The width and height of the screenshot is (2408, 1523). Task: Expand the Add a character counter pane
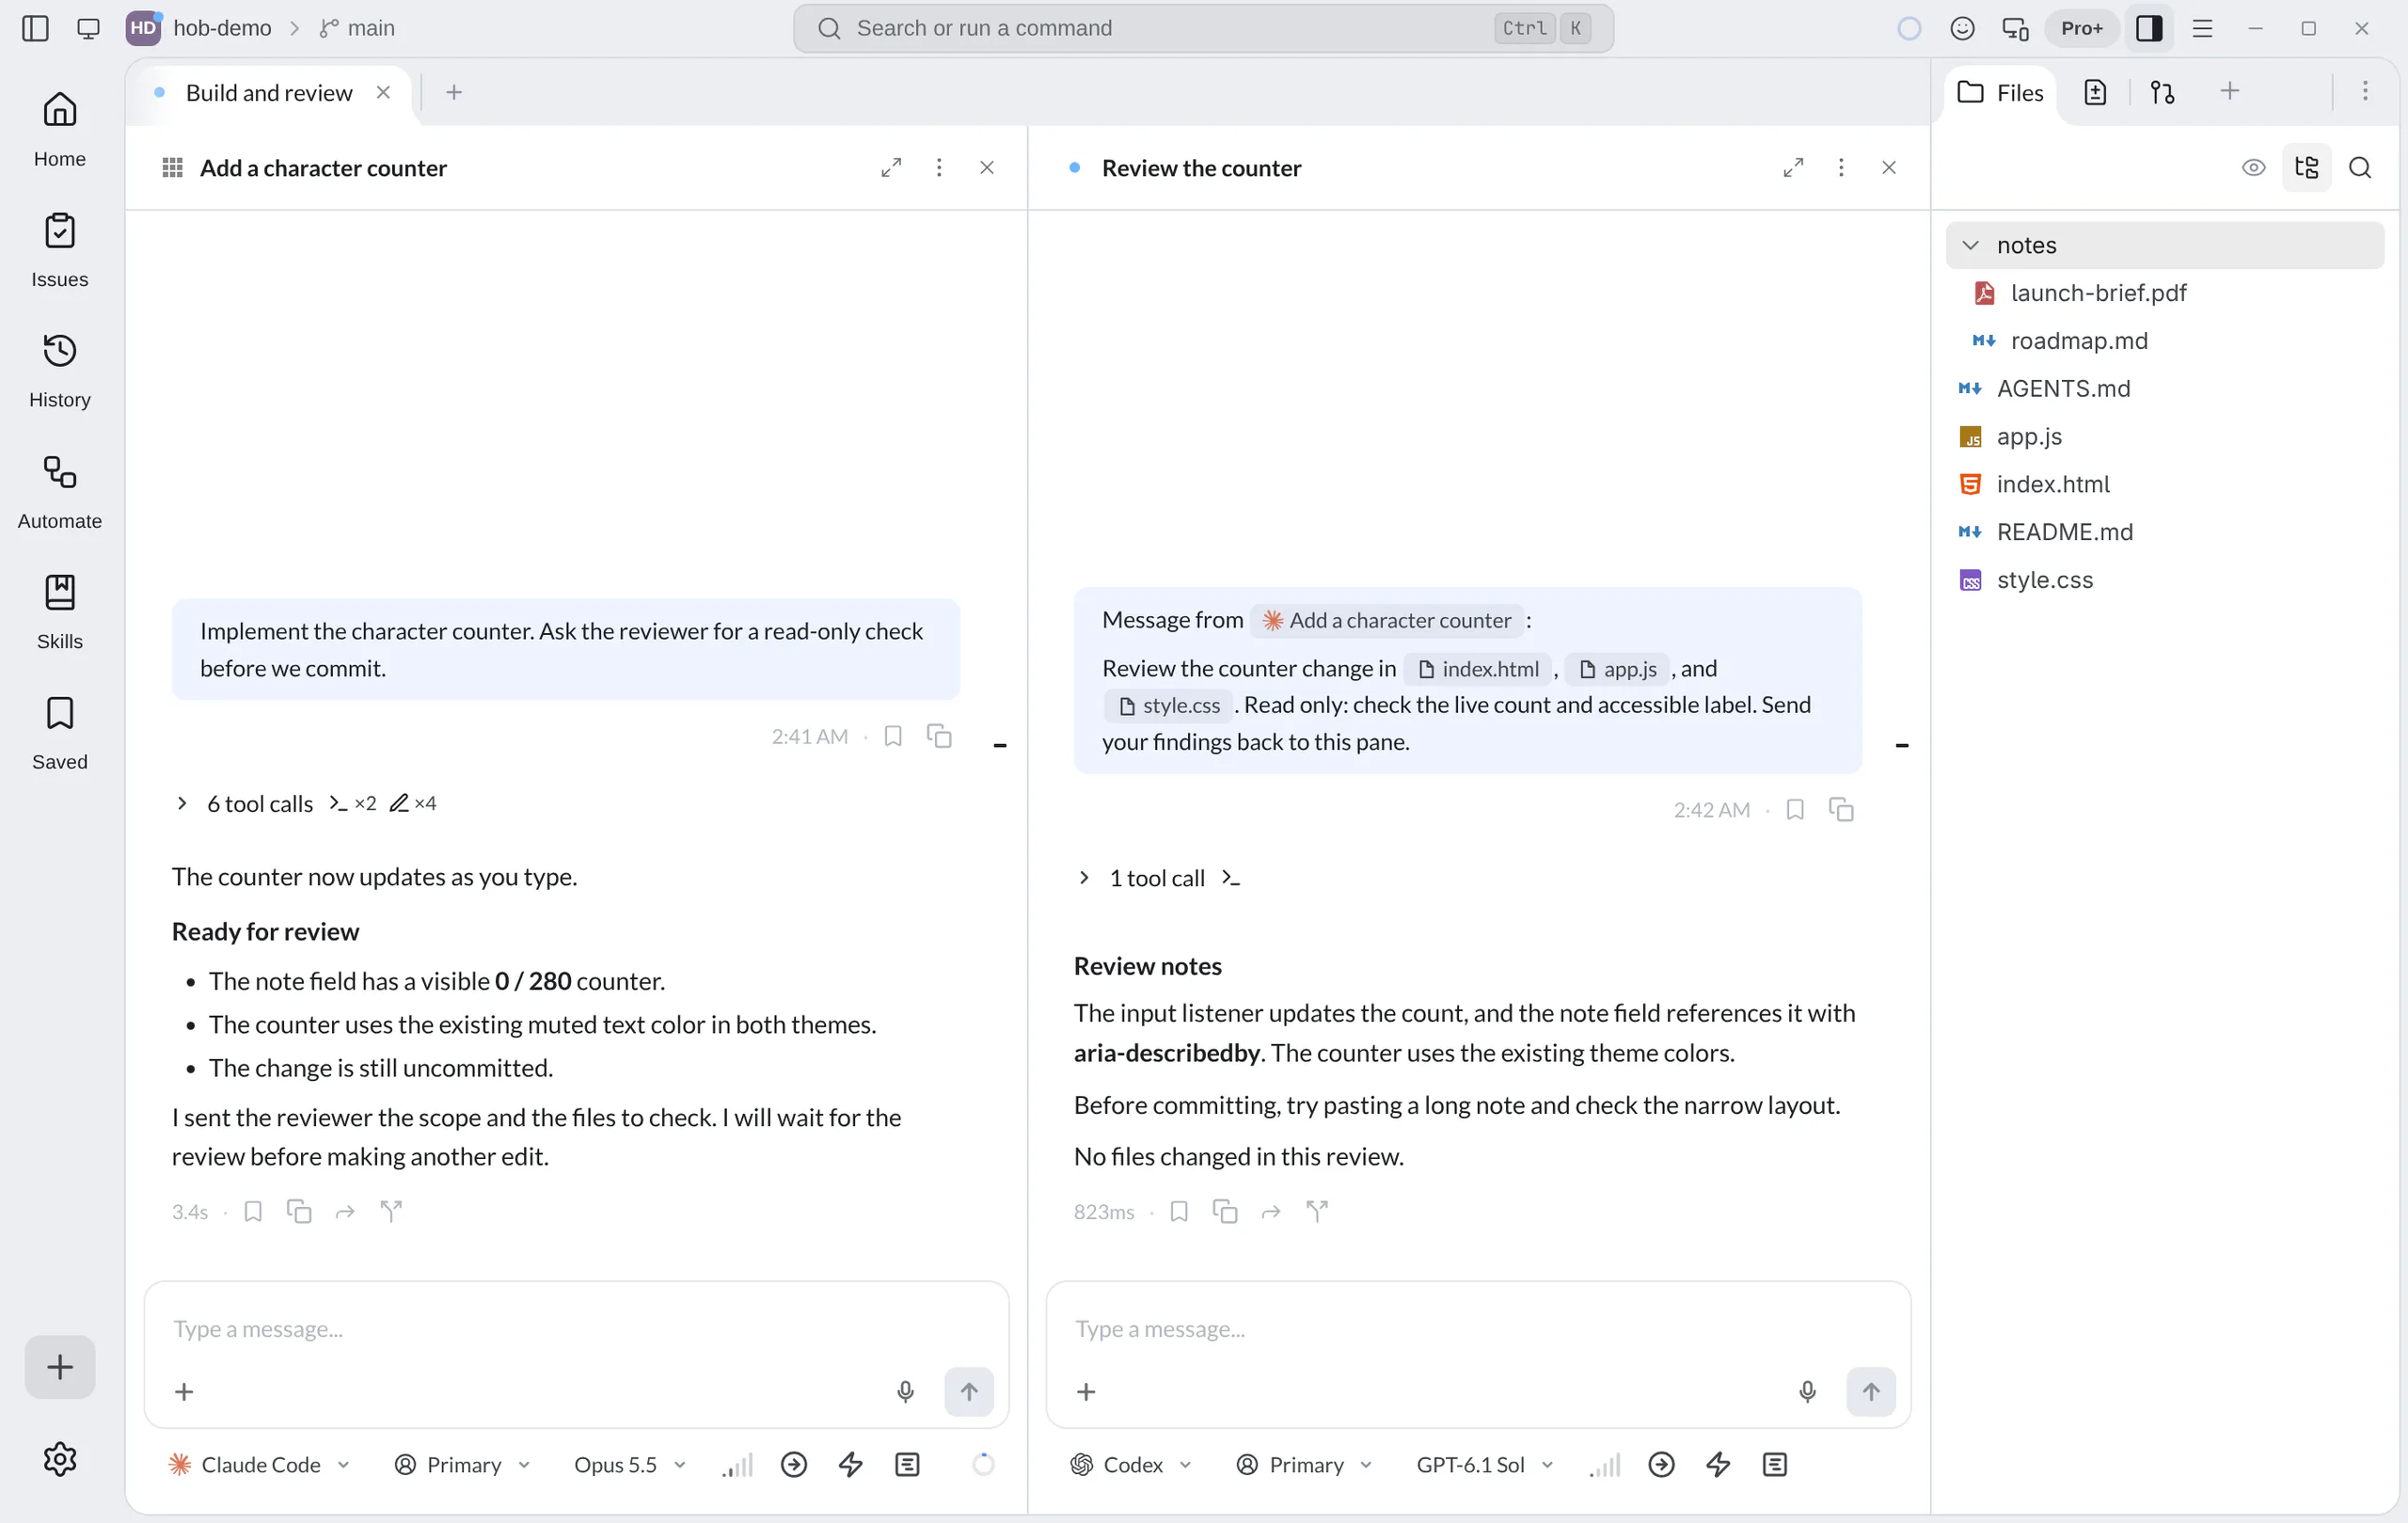point(891,167)
